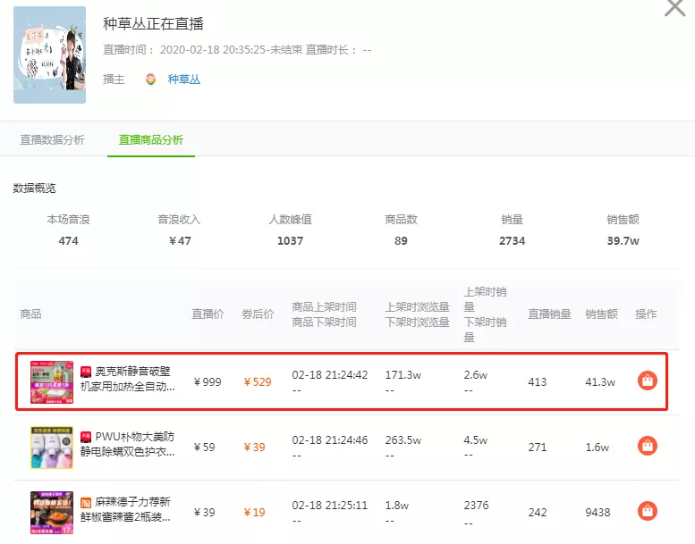Screen dimensions: 695x544
Task: Select the 直播商品分析 tab
Action: [150, 140]
